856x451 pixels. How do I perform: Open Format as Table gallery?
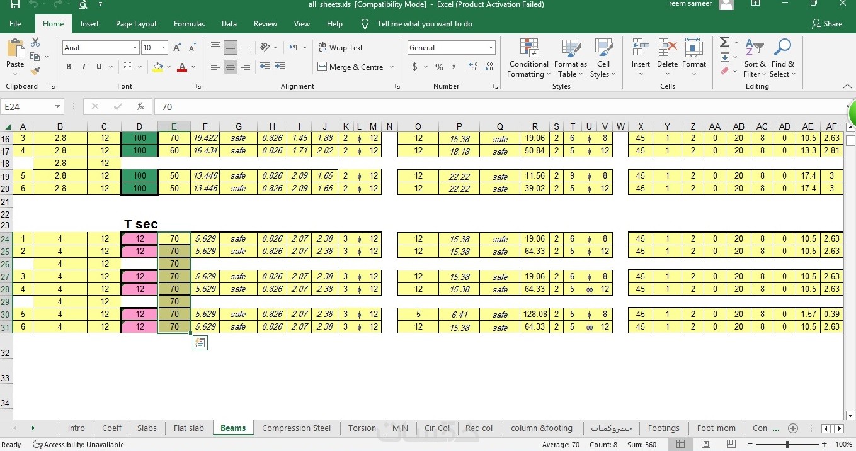pyautogui.click(x=571, y=58)
